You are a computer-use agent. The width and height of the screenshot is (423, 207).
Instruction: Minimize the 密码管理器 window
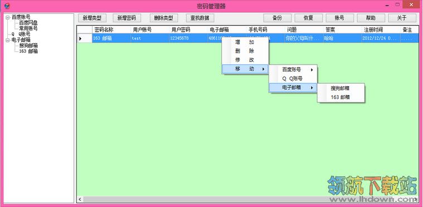click(387, 5)
